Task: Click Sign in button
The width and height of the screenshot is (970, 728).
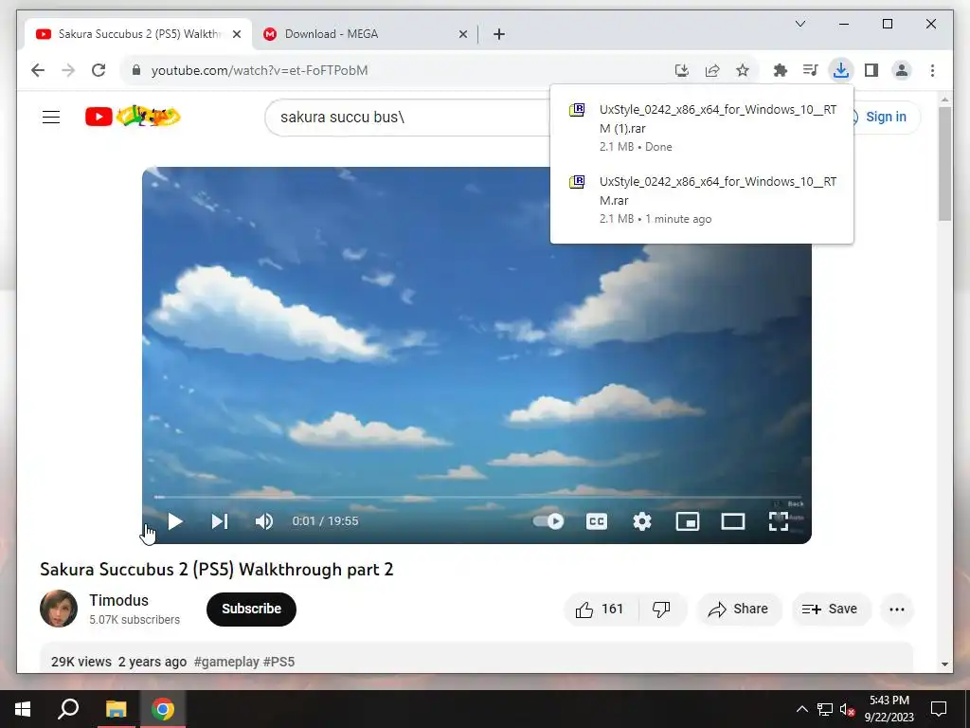Action: (x=886, y=117)
